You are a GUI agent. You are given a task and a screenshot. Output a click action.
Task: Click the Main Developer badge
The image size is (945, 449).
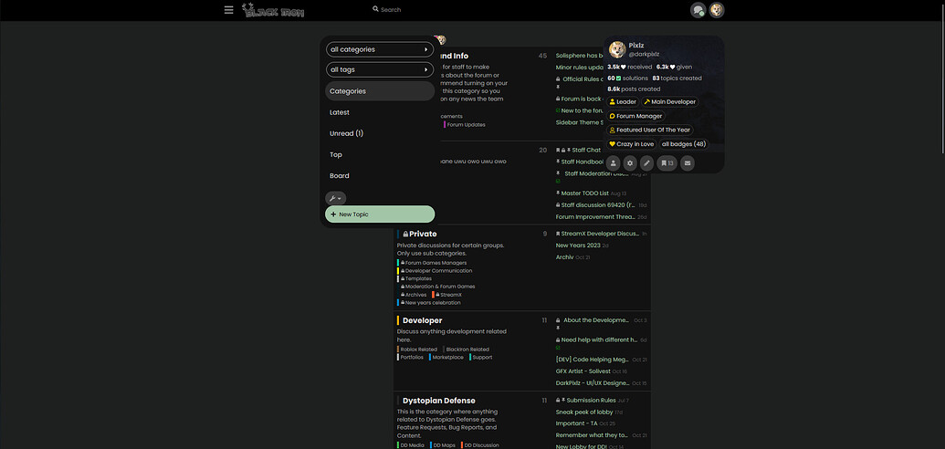(669, 102)
